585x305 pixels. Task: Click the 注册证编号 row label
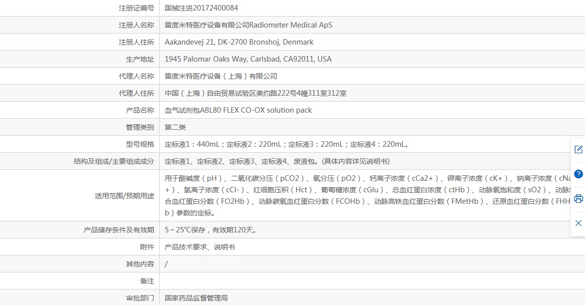[137, 8]
